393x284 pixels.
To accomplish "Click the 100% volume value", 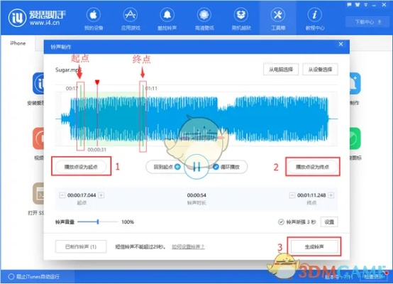I will 128,222.
